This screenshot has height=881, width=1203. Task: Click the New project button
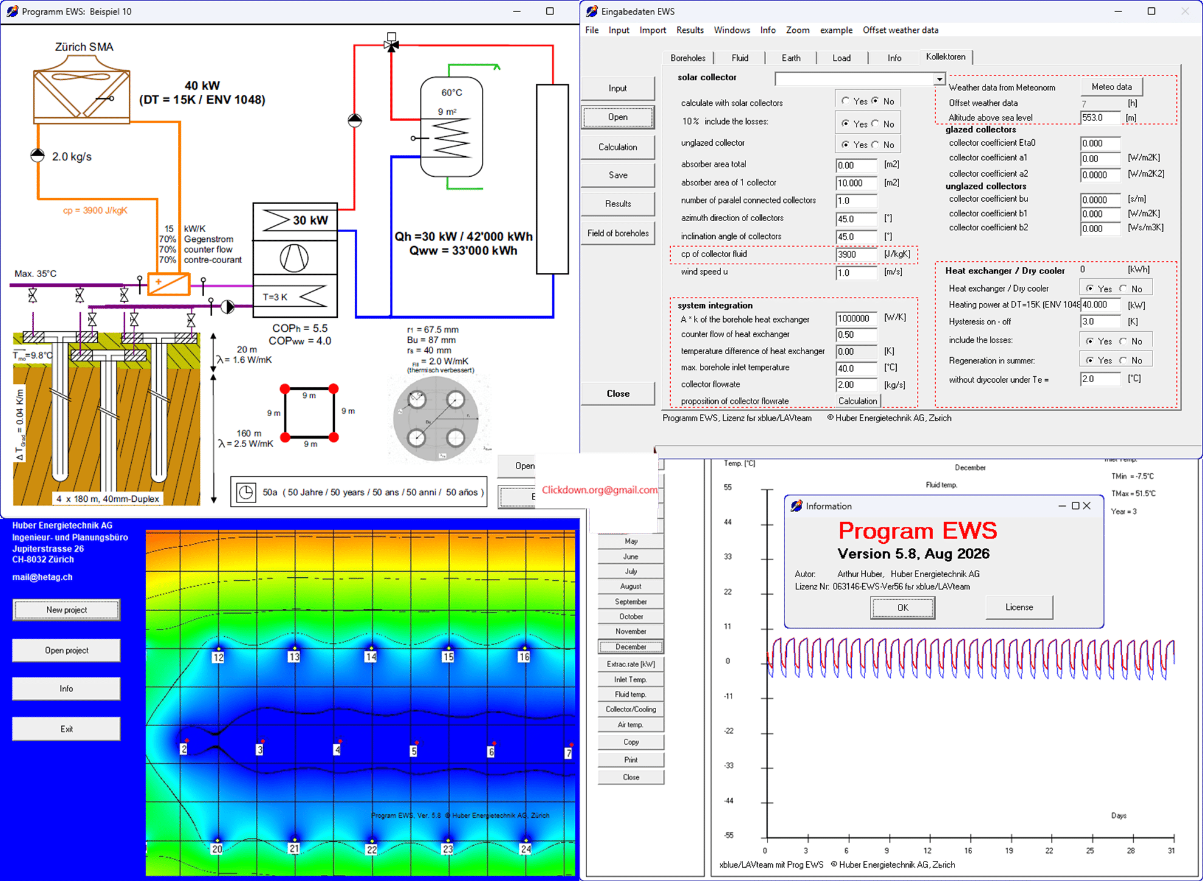66,610
